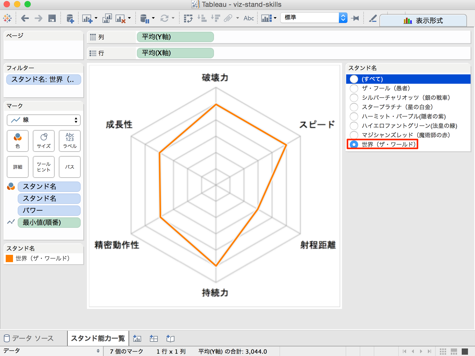This screenshot has height=356, width=475.
Task: Save the workbook with the floppy icon
Action: tap(52, 18)
